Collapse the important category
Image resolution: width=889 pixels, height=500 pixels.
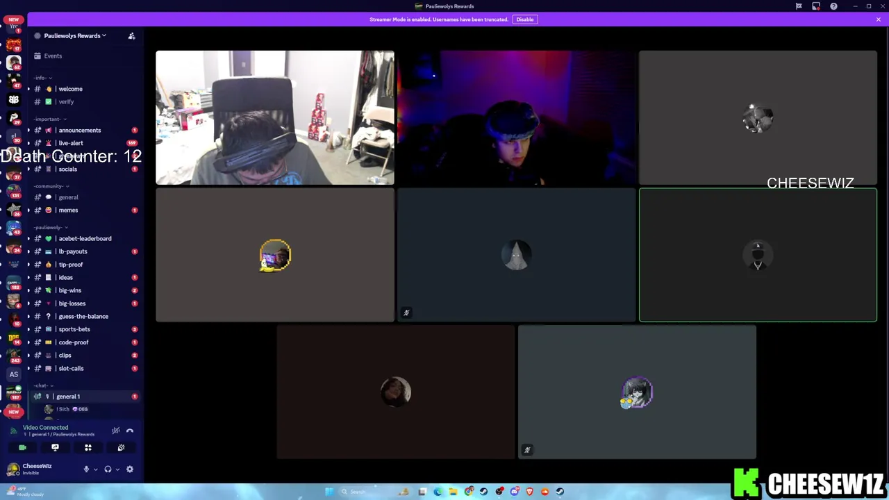[x=49, y=119]
